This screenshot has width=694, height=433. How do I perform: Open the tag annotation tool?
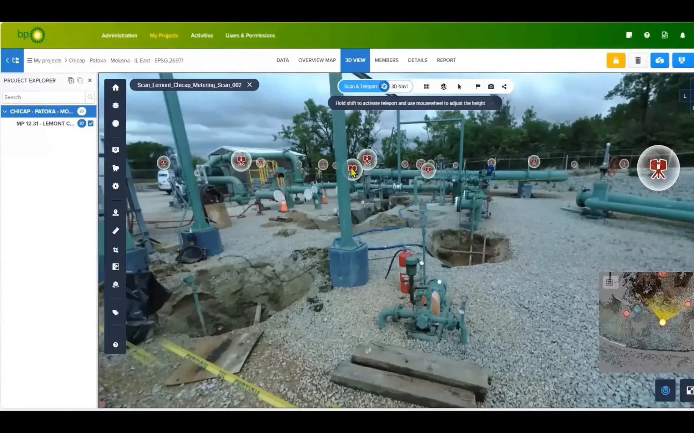(115, 312)
